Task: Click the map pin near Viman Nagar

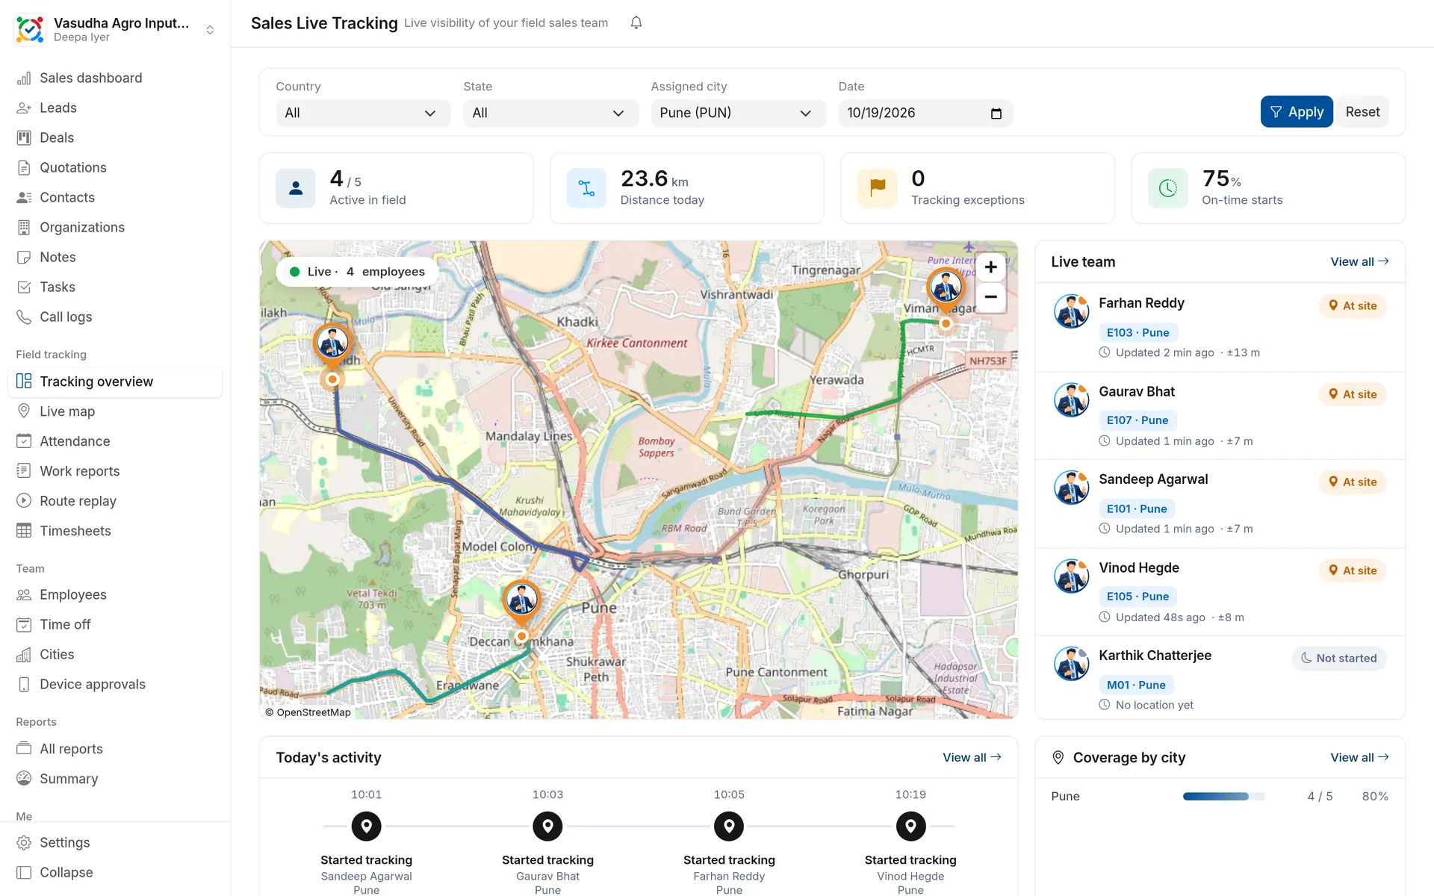Action: (x=946, y=289)
